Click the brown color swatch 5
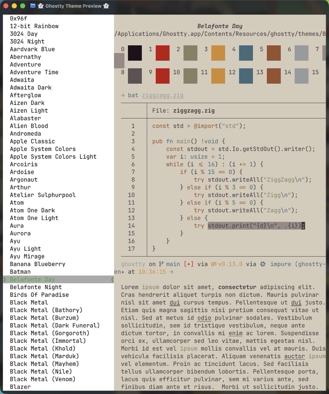 point(273,53)
